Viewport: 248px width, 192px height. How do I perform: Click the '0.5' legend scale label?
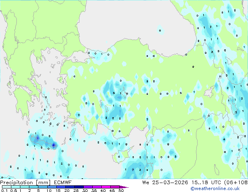click(13, 190)
